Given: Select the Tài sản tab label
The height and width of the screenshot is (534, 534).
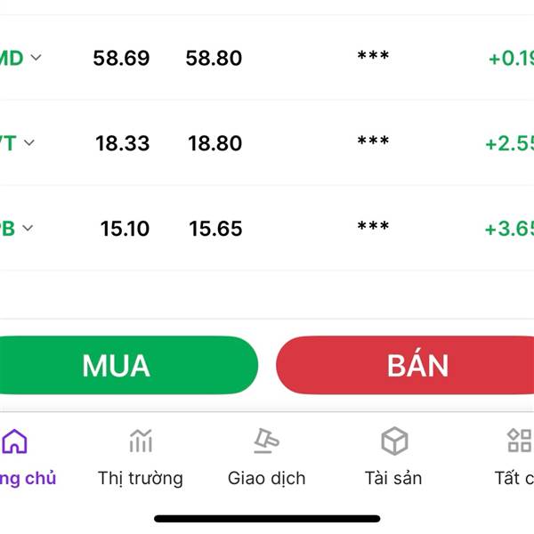Looking at the screenshot, I should [393, 478].
